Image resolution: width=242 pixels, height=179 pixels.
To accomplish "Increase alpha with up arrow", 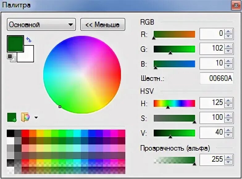I will [228, 157].
